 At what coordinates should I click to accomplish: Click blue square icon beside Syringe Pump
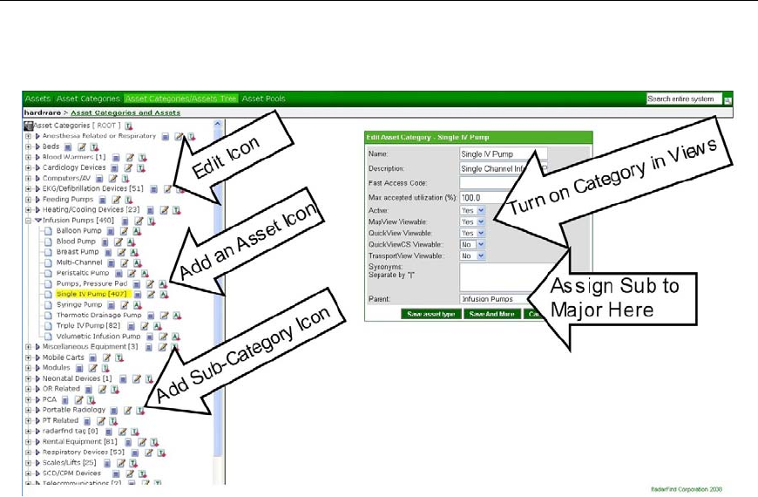point(112,305)
